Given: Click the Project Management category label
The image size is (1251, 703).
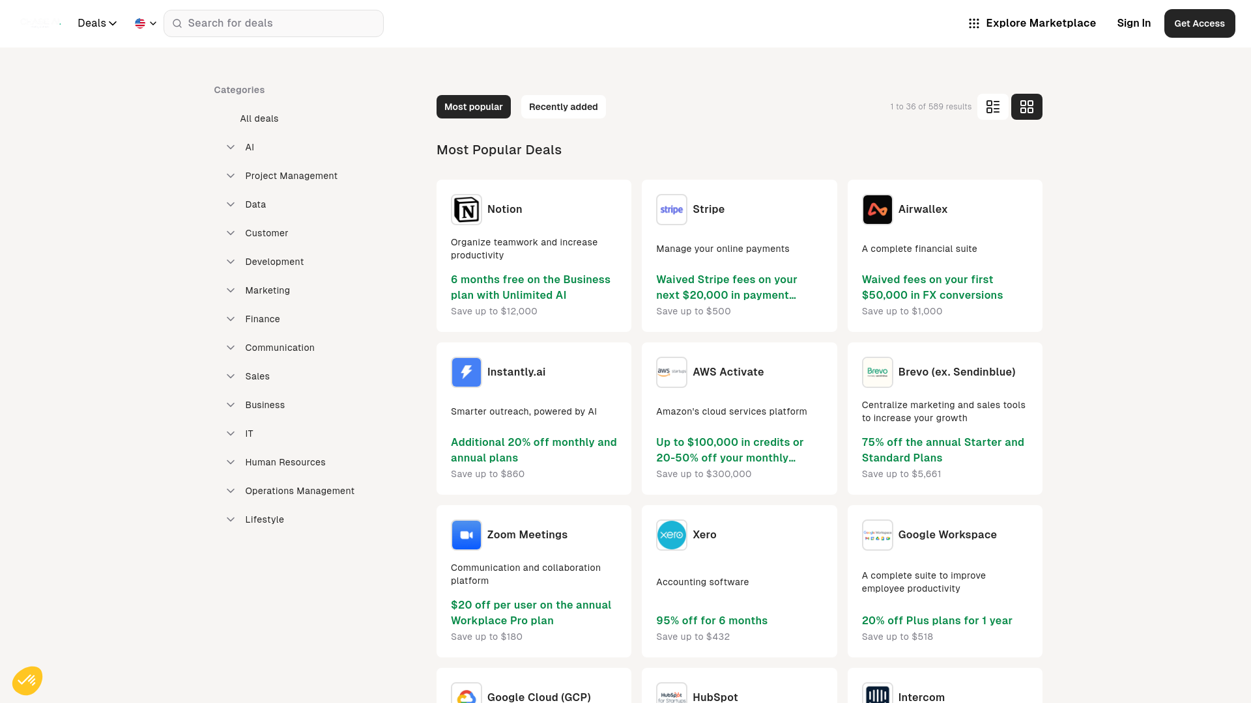Looking at the screenshot, I should 291,176.
